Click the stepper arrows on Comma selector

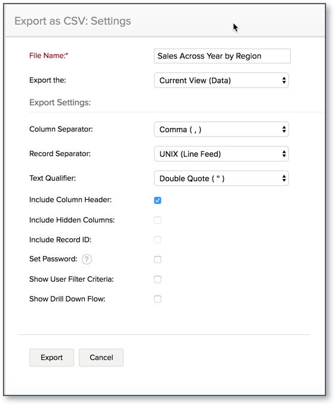284,129
